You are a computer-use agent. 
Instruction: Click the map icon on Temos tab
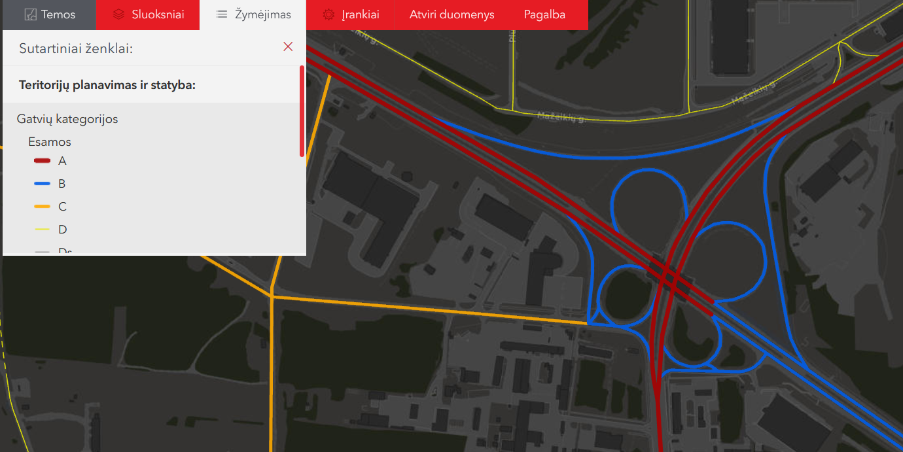(x=30, y=14)
